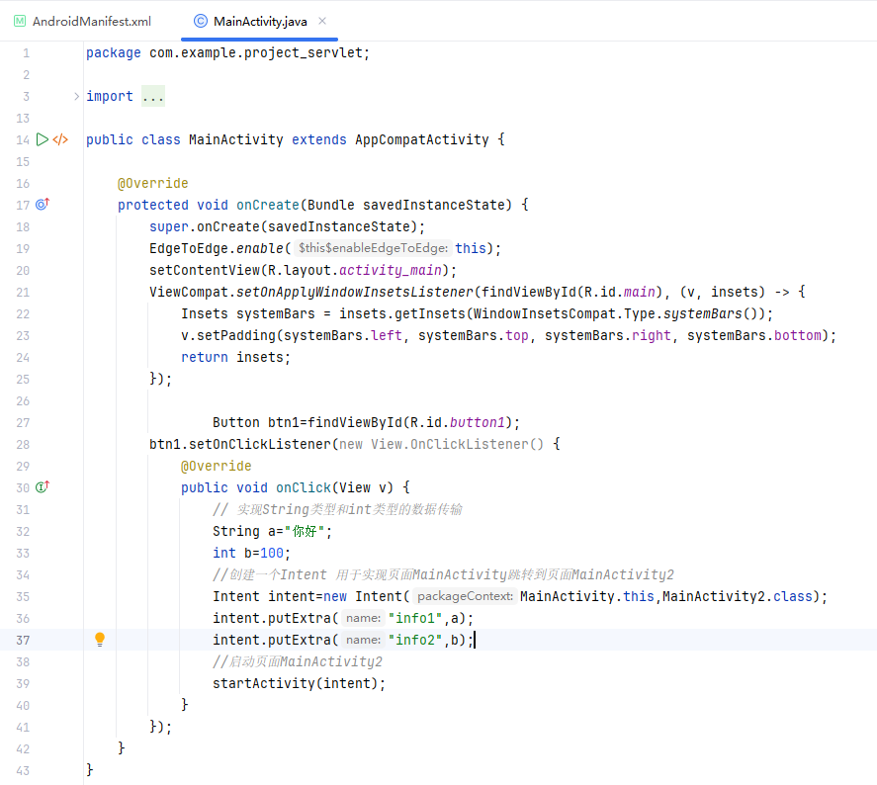Click the "info1" string literal
This screenshot has width=877, height=785.
coord(415,618)
